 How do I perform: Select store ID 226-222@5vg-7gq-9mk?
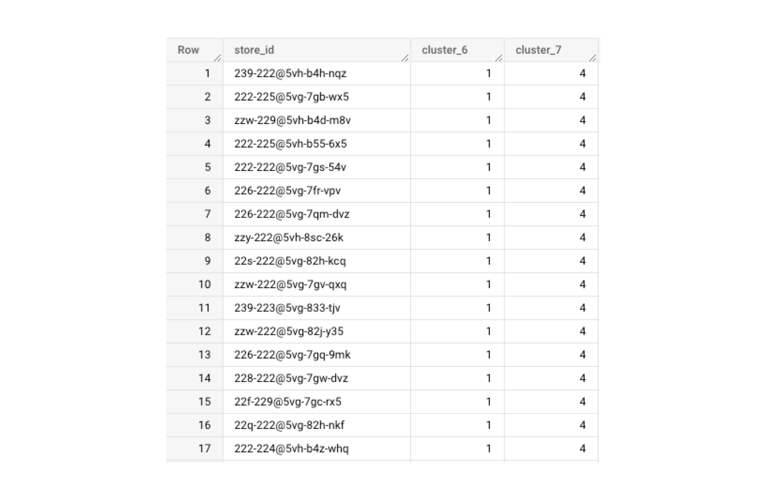293,355
